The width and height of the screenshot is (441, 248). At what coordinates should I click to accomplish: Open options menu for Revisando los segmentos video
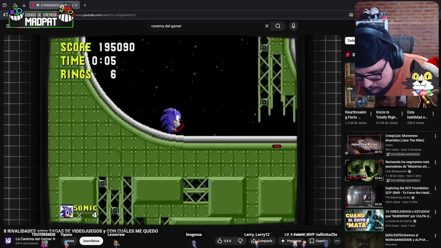(435, 163)
